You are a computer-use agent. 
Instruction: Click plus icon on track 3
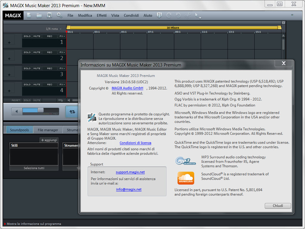(9, 75)
